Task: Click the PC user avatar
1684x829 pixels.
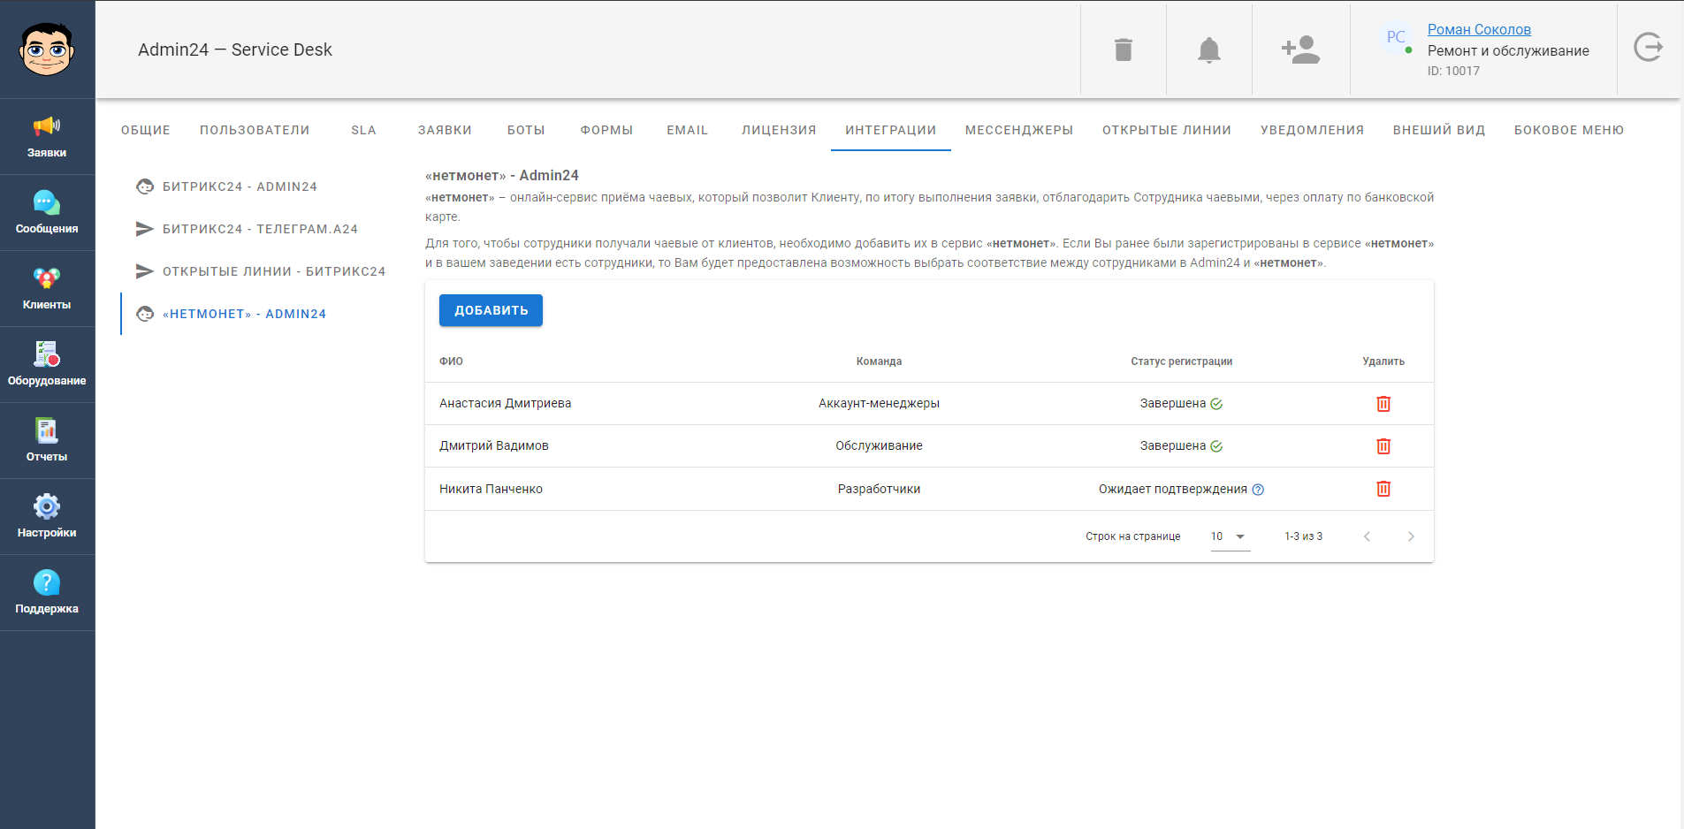Action: 1396,37
